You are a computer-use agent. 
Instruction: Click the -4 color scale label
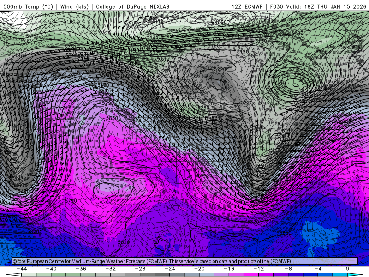point(318,269)
